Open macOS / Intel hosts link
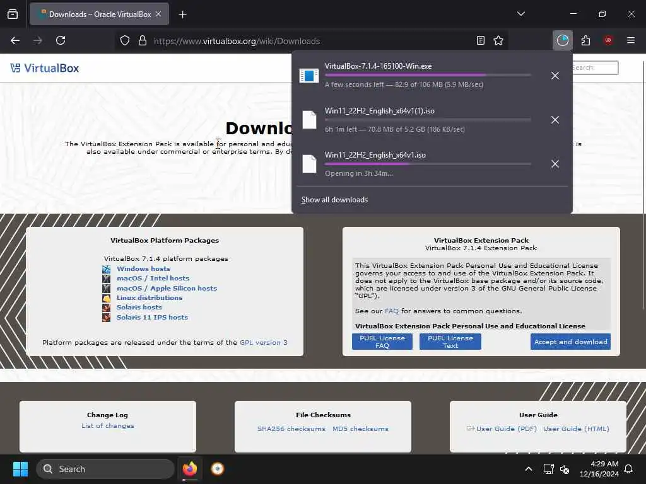The height and width of the screenshot is (484, 646). tap(153, 278)
